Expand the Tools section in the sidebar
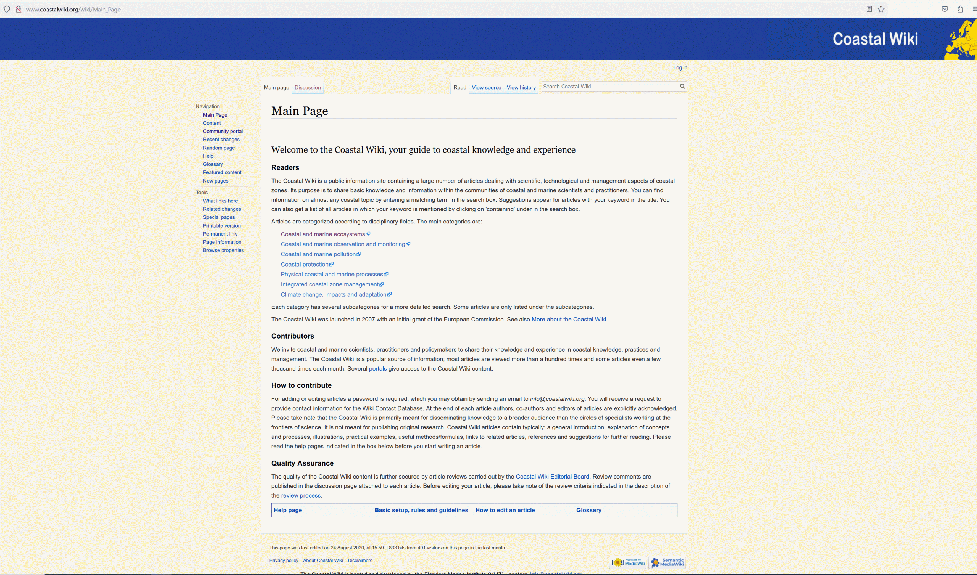977x575 pixels. coord(202,192)
